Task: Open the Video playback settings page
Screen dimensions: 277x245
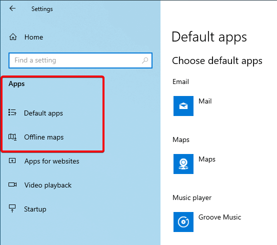Action: pos(48,185)
